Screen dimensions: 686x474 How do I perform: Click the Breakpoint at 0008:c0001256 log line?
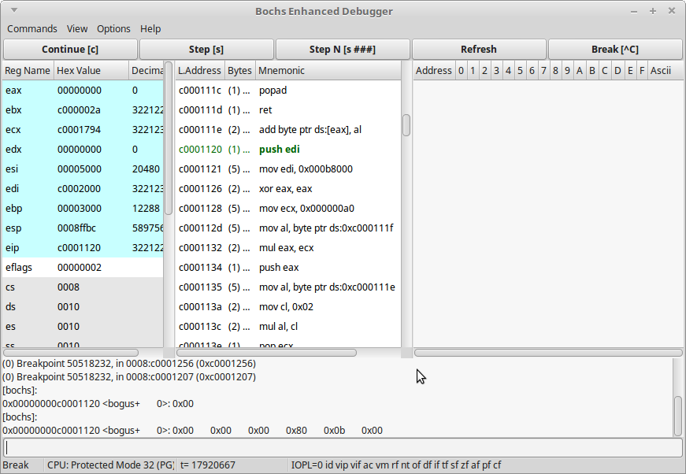pyautogui.click(x=129, y=364)
